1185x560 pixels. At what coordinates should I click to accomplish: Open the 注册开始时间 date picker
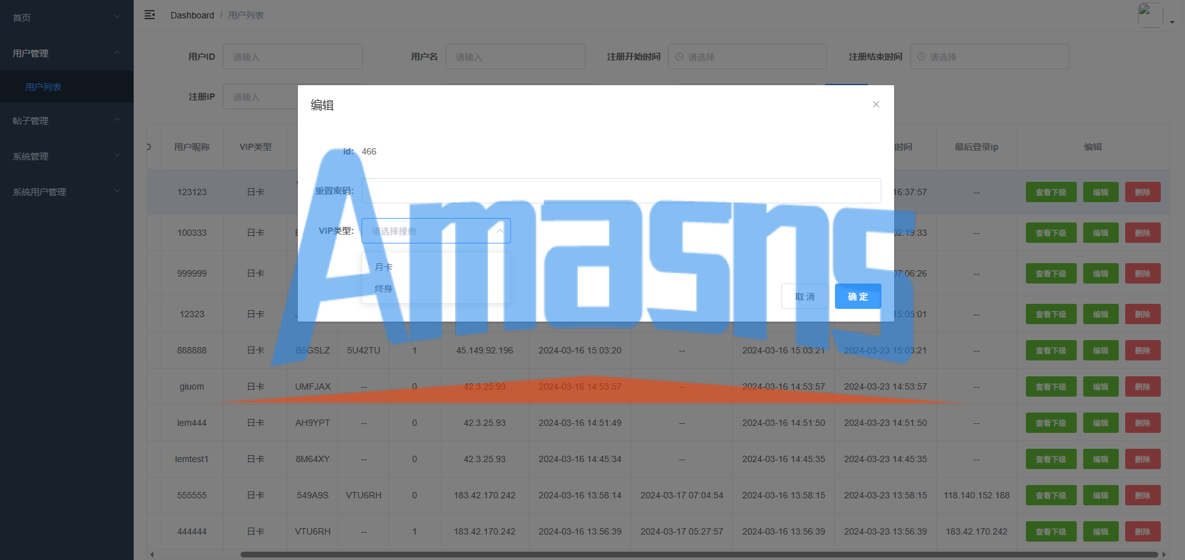tap(748, 57)
